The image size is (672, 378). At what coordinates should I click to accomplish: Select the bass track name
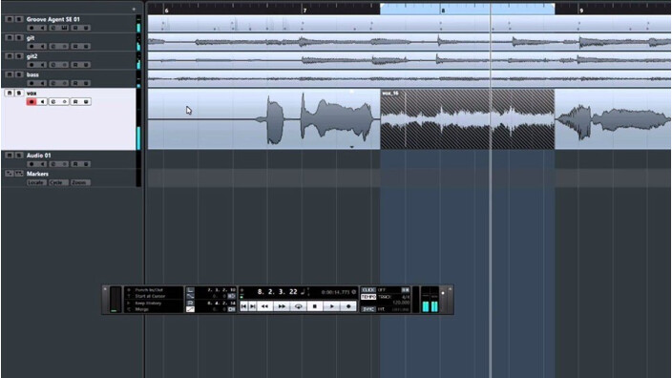pyautogui.click(x=32, y=74)
